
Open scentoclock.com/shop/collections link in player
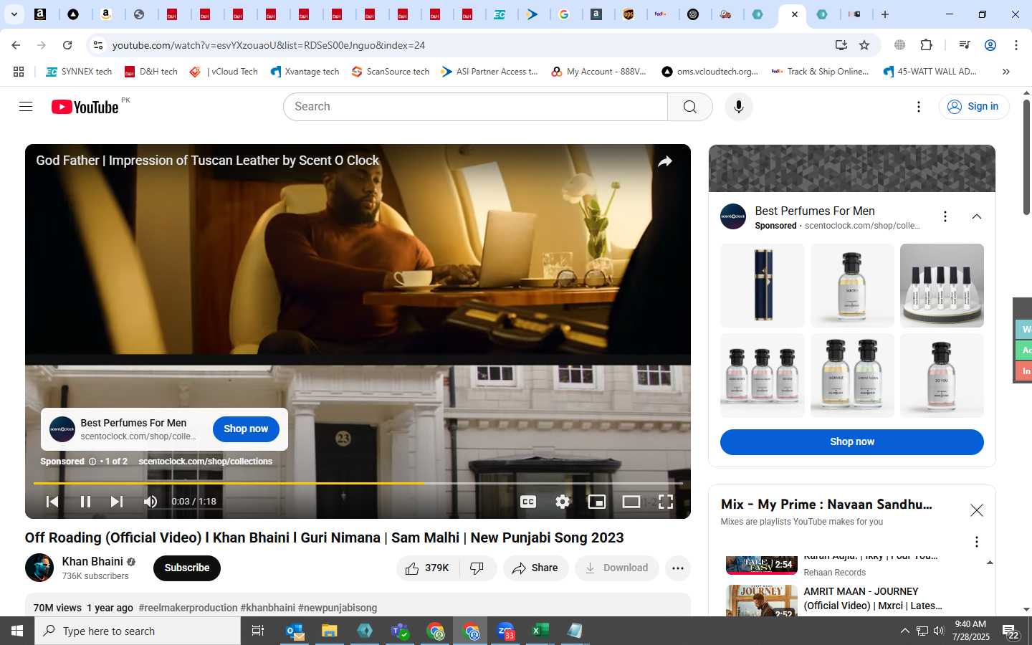(206, 462)
